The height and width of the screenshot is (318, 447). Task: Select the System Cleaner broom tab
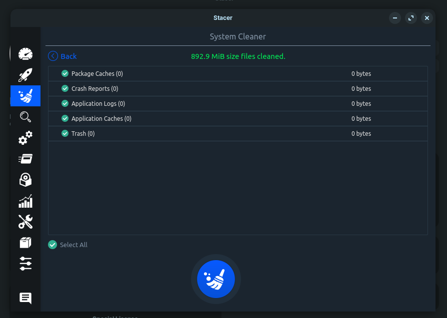click(x=25, y=96)
